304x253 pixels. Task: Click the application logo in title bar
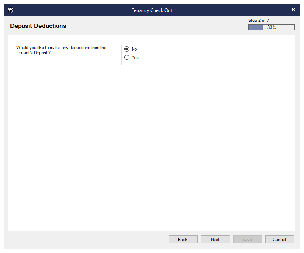point(10,10)
